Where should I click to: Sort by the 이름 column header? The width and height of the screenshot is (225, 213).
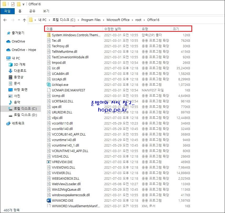pyautogui.click(x=74, y=29)
